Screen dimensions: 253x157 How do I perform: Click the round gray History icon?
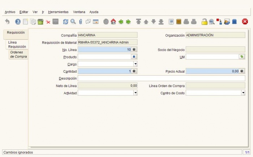[x=106, y=22]
